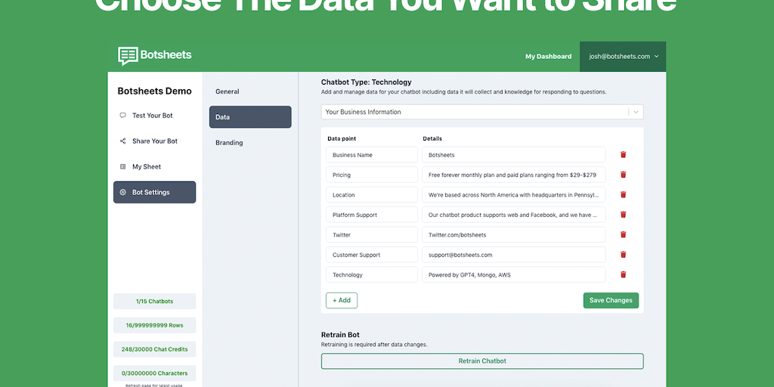The width and height of the screenshot is (774, 387).
Task: Open the josh@botsheets.com account menu
Action: point(623,56)
